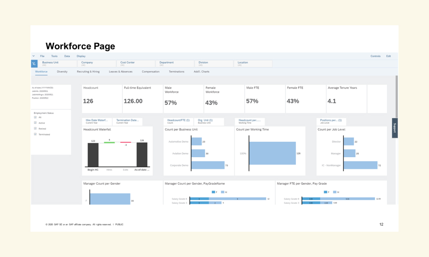Switch to the Diversity tab
Screen dimensions: 429x257
coord(62,72)
